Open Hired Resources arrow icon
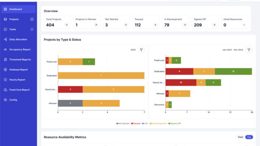 click(244, 25)
